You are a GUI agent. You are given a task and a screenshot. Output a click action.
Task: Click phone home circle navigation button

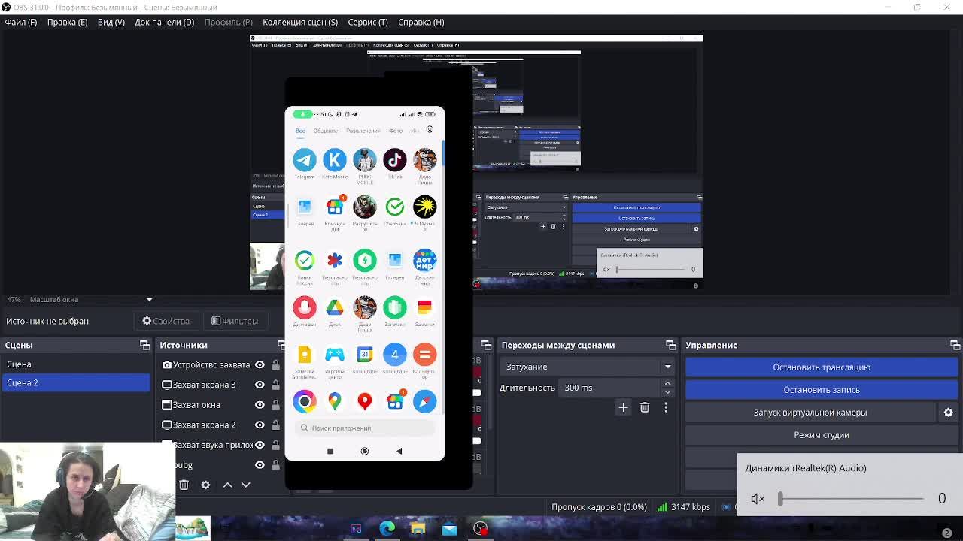click(365, 451)
